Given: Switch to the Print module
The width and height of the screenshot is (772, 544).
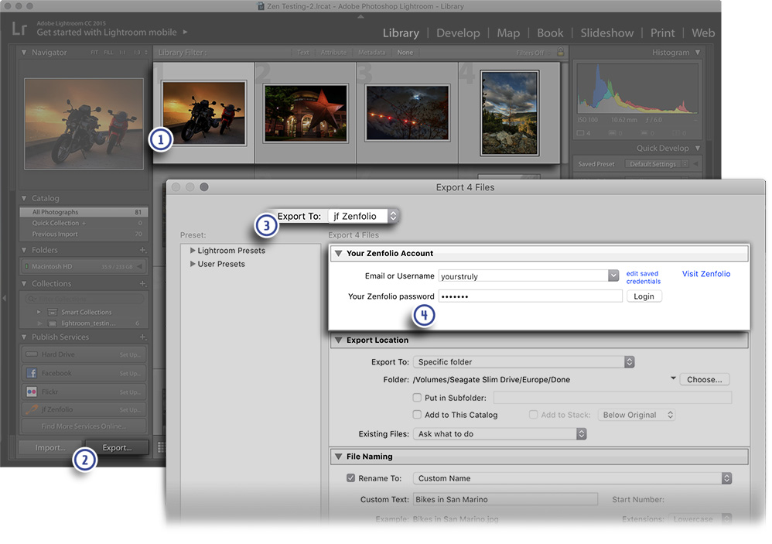Looking at the screenshot, I should (663, 33).
